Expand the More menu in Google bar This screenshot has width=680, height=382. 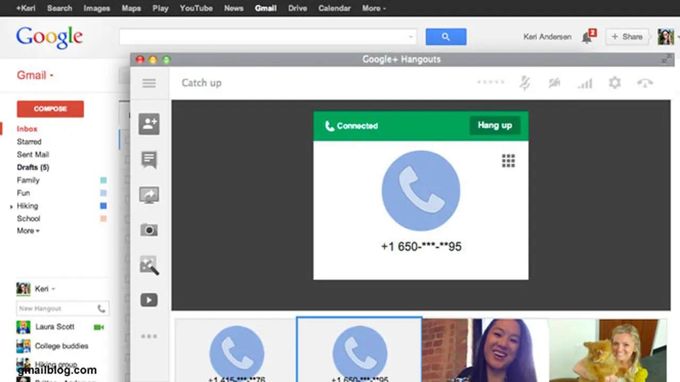(x=374, y=8)
